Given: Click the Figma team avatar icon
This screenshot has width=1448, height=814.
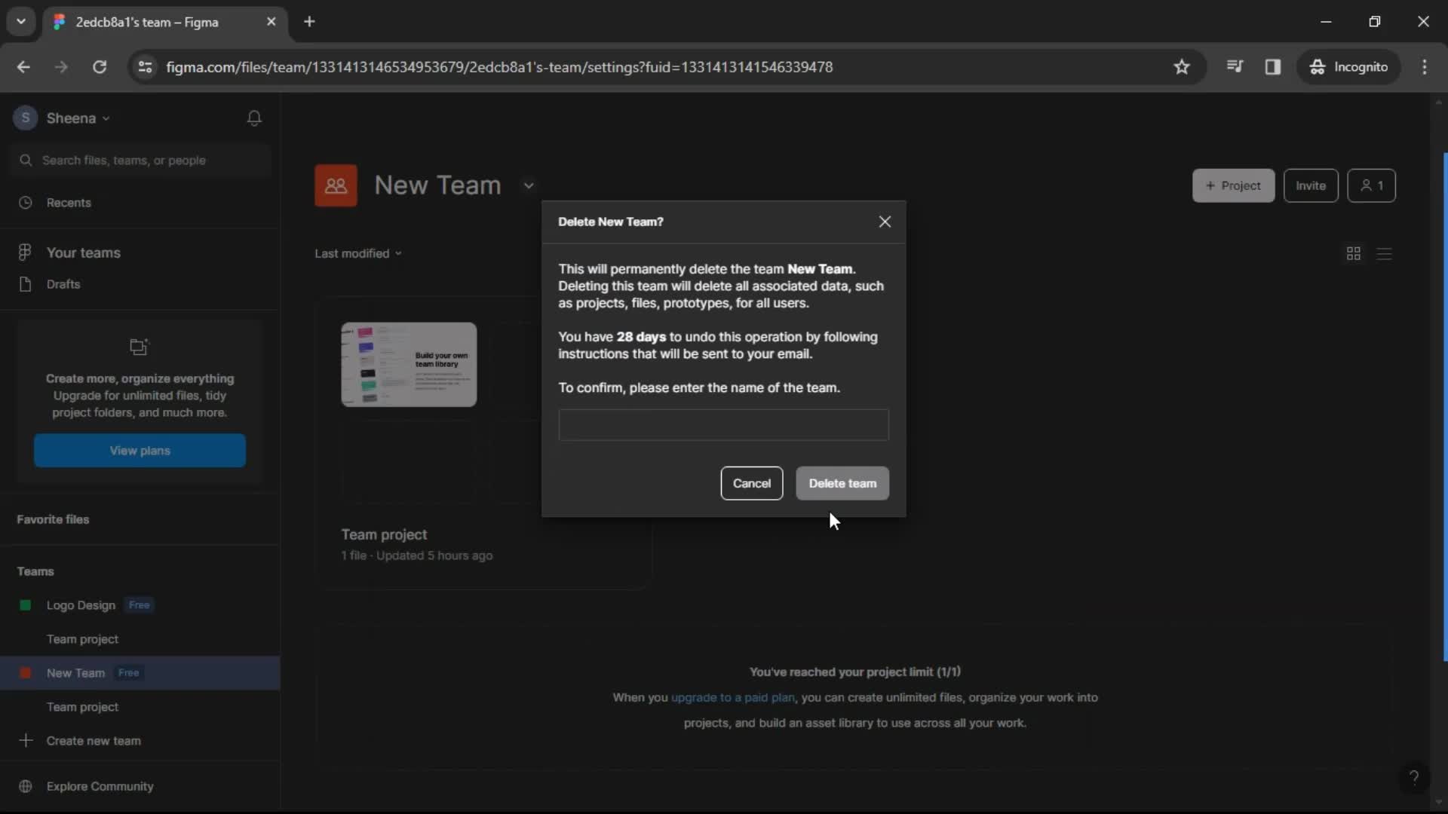Looking at the screenshot, I should (336, 185).
